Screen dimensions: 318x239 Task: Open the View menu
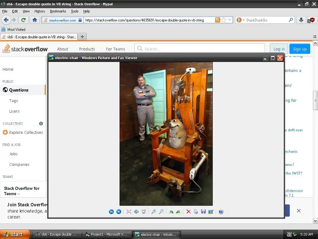26,11
